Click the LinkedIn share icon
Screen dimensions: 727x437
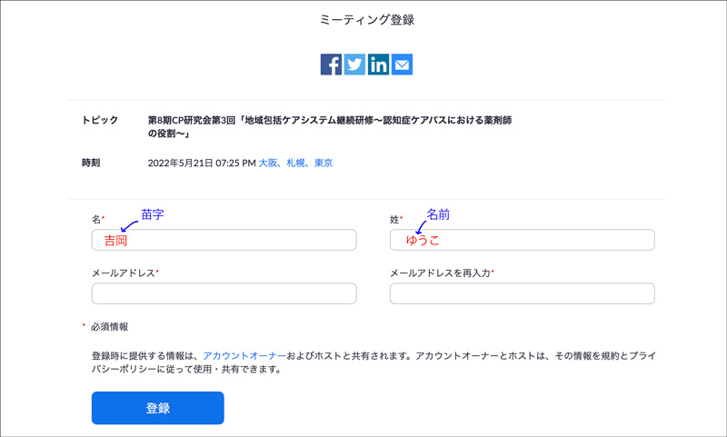(x=378, y=65)
